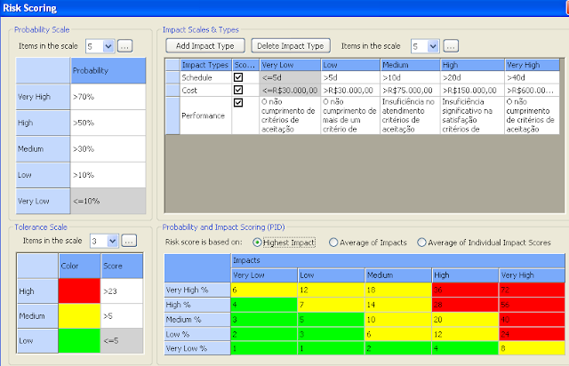This screenshot has width=569, height=366.
Task: Click ellipsis button in Probability Scale
Action: click(x=124, y=46)
